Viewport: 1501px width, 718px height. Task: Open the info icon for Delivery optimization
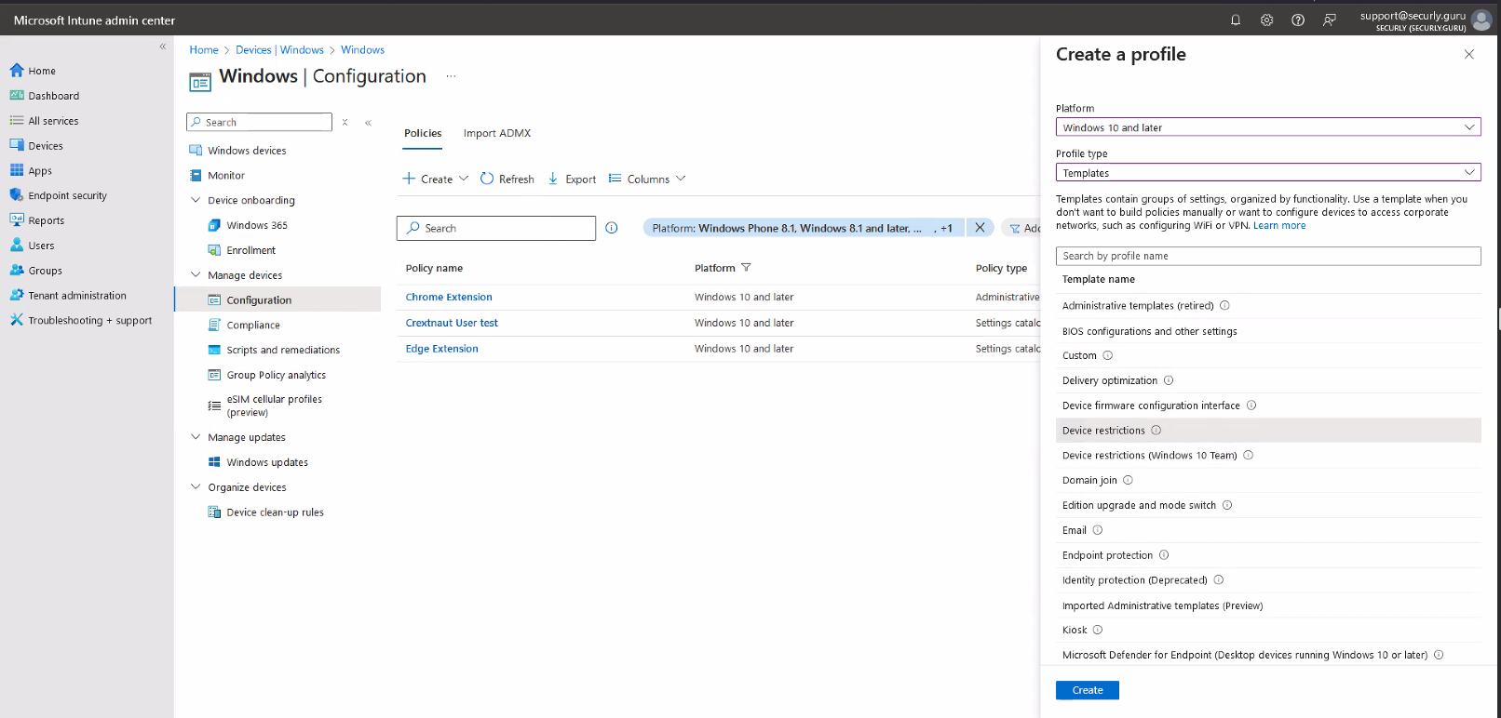click(1169, 380)
